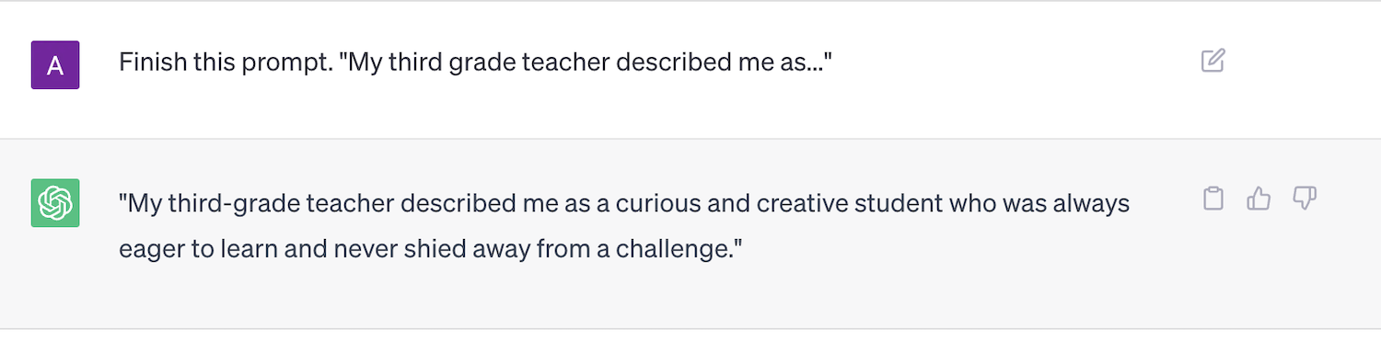
Task: Click the word curious in the response
Action: (653, 202)
